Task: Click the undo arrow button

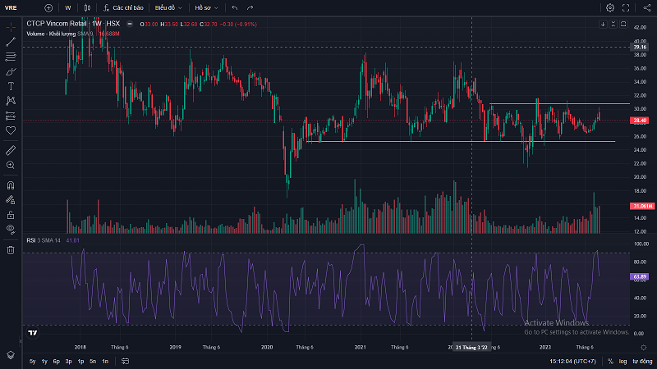Action: (x=235, y=7)
